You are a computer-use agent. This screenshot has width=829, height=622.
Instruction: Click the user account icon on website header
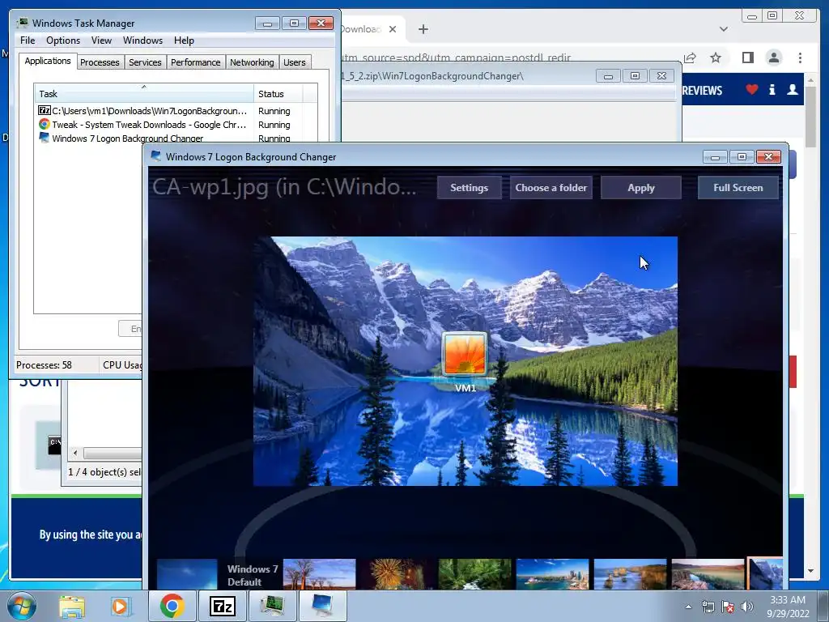(792, 89)
